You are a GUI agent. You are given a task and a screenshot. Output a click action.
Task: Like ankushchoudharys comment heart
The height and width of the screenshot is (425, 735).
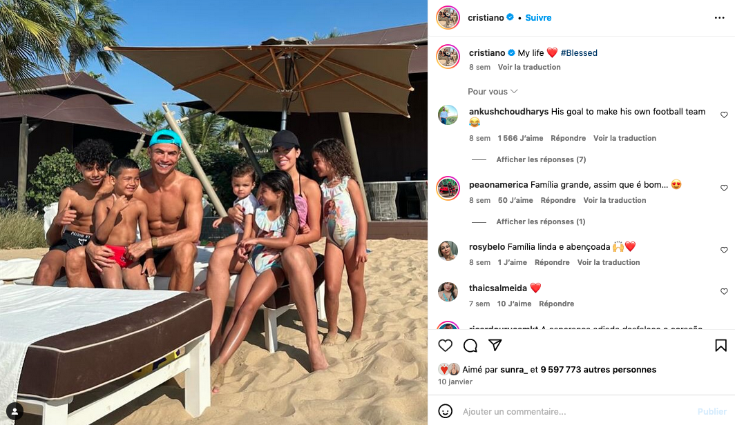click(724, 115)
